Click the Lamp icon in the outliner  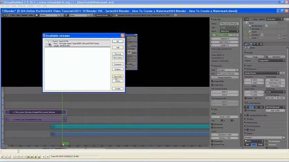pyautogui.click(x=250, y=38)
